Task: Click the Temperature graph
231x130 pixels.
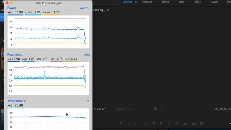Action: (x=48, y=119)
